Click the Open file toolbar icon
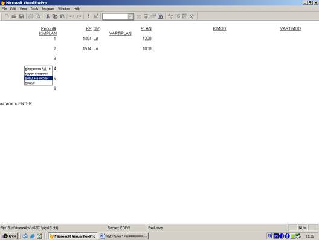This screenshot has height=240, width=319. click(x=14, y=16)
